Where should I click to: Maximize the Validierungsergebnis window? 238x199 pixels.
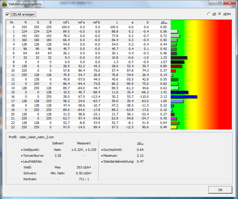[219, 3]
